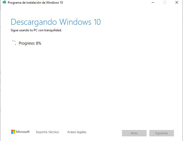Screen dimensions: 183x141
Task: Click the blank white area mid-window
Action: point(91,83)
